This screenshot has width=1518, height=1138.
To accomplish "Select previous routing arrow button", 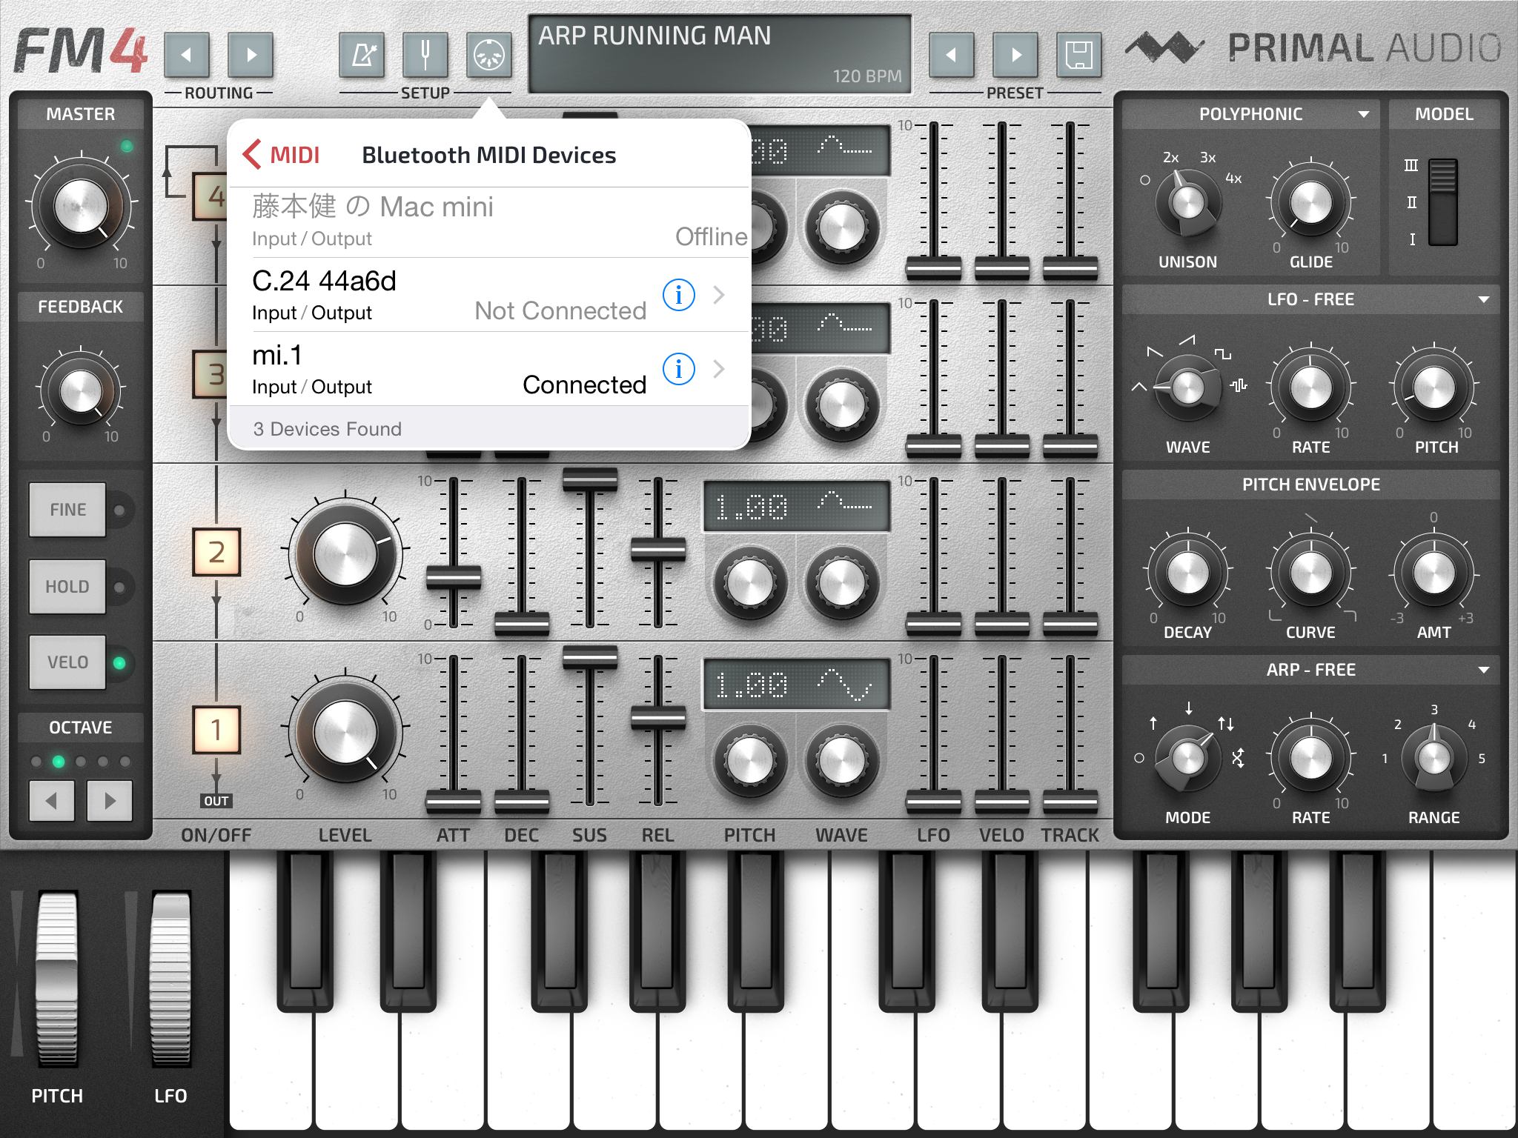I will point(187,54).
